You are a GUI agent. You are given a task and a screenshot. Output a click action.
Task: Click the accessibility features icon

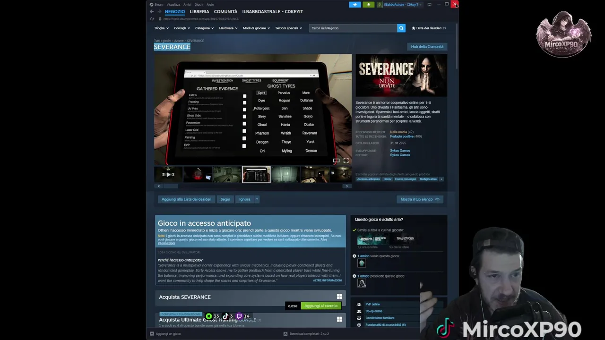pyautogui.click(x=359, y=325)
